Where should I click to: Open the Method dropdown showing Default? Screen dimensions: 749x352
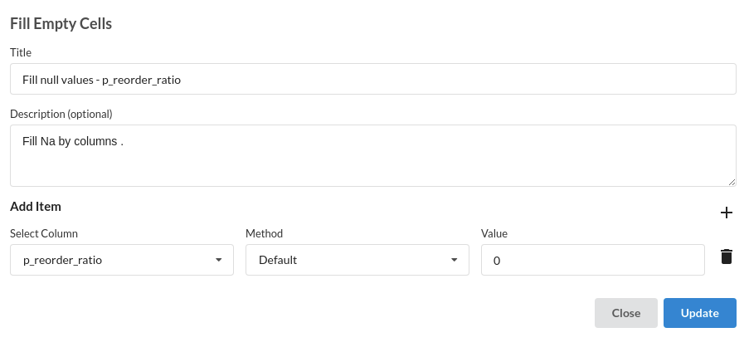click(x=357, y=260)
